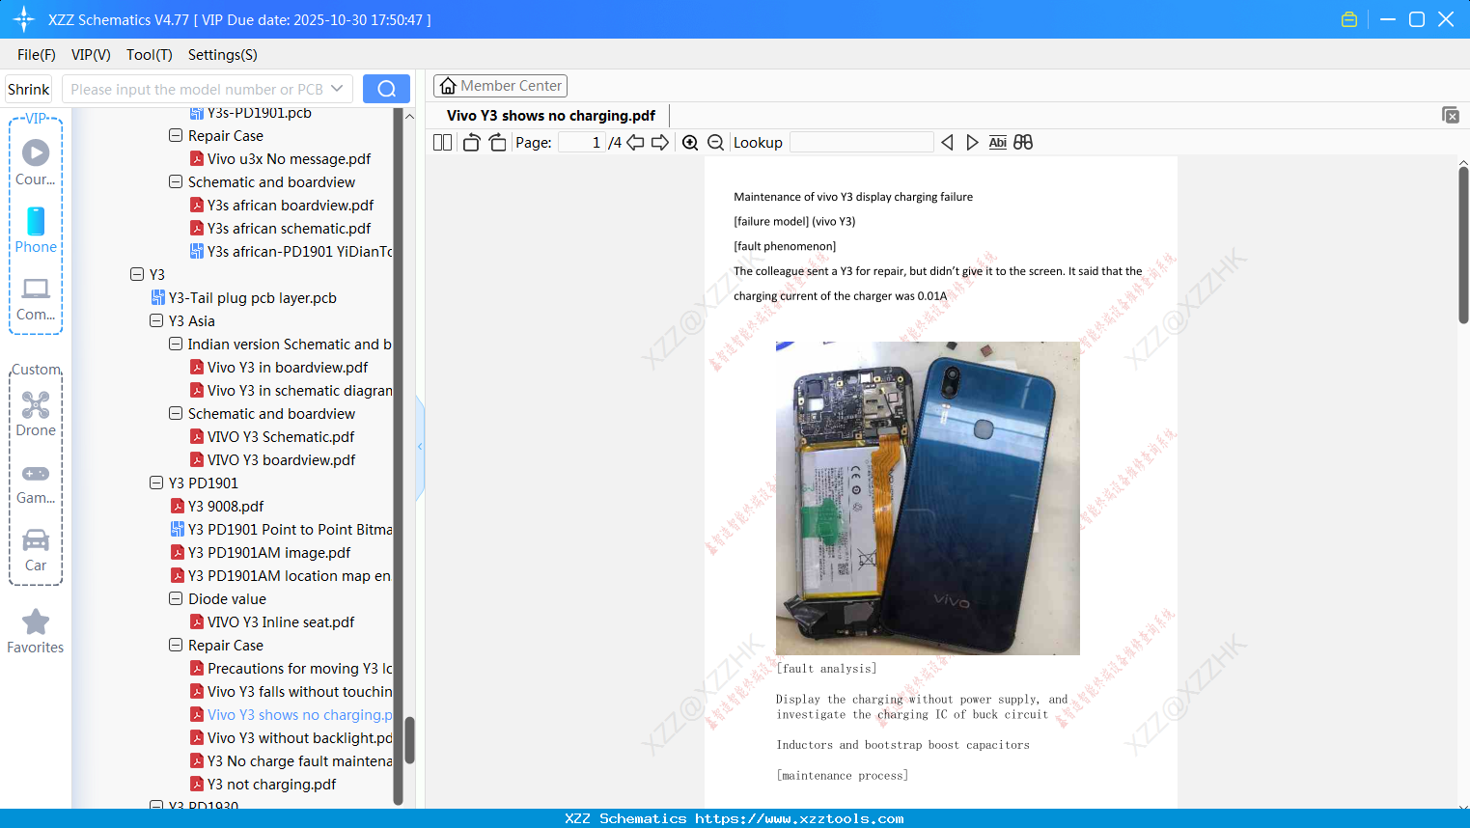The image size is (1470, 828).
Task: Open the Tool(T) menu
Action: [149, 55]
